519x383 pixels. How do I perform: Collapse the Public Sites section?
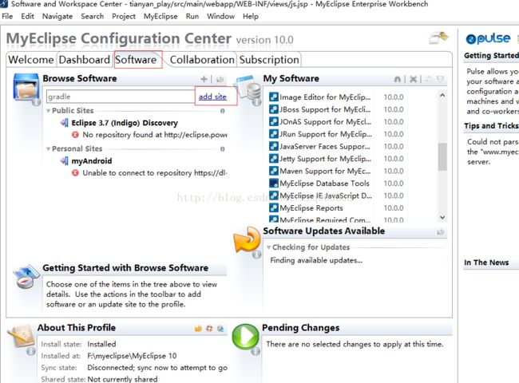[49, 110]
